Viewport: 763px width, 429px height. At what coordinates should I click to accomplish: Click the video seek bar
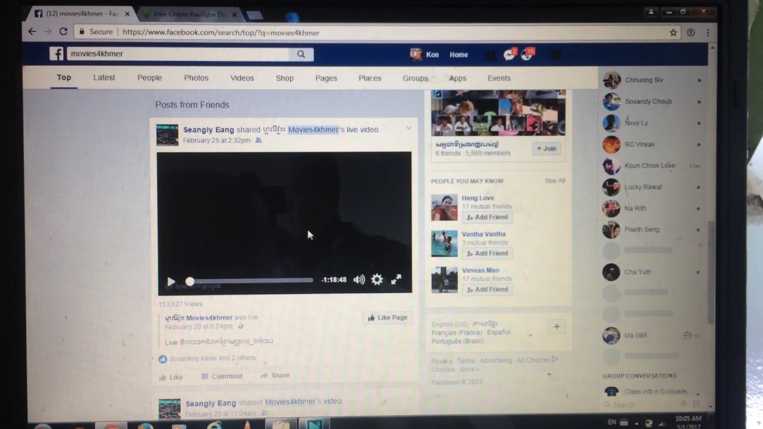[249, 280]
